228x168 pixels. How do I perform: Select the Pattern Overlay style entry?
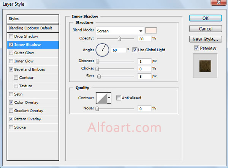27,119
